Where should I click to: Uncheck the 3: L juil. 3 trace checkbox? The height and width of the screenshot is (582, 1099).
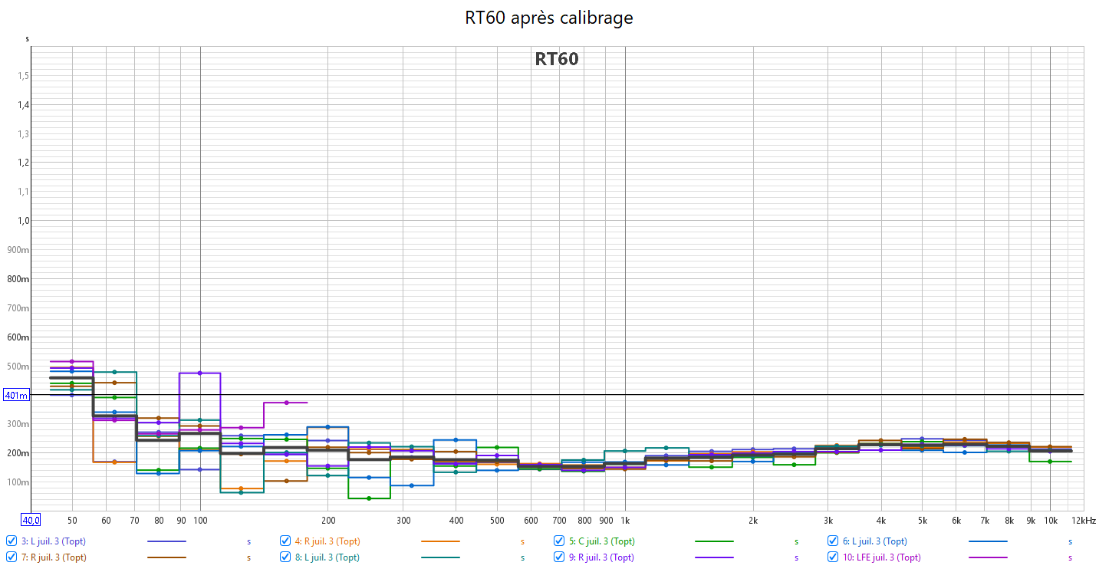(x=12, y=541)
